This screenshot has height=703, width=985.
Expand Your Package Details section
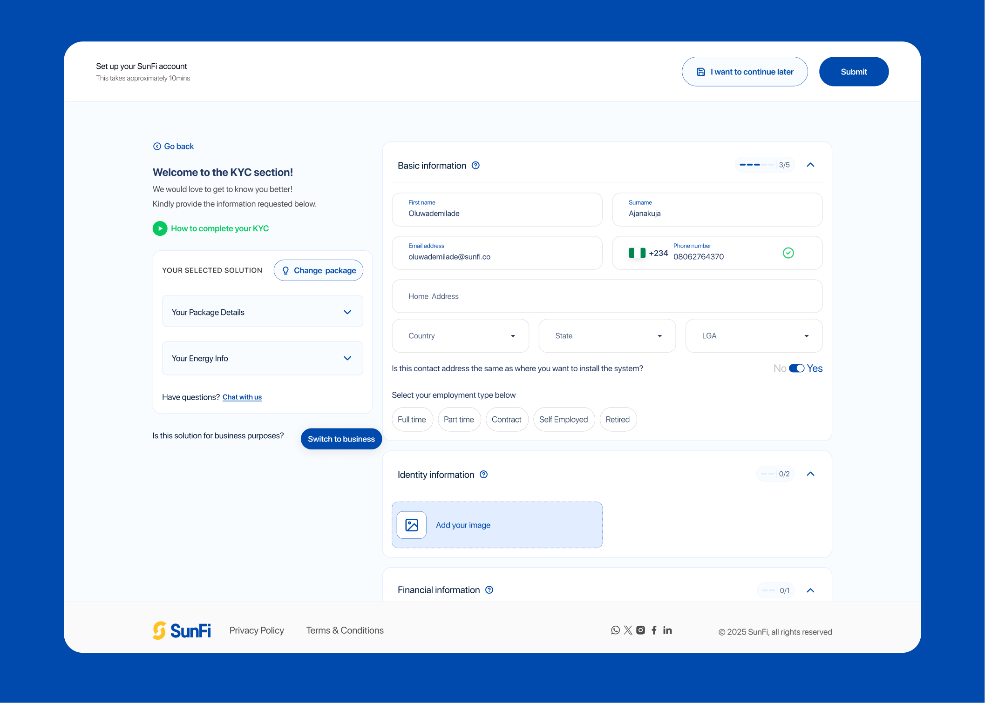click(x=262, y=312)
